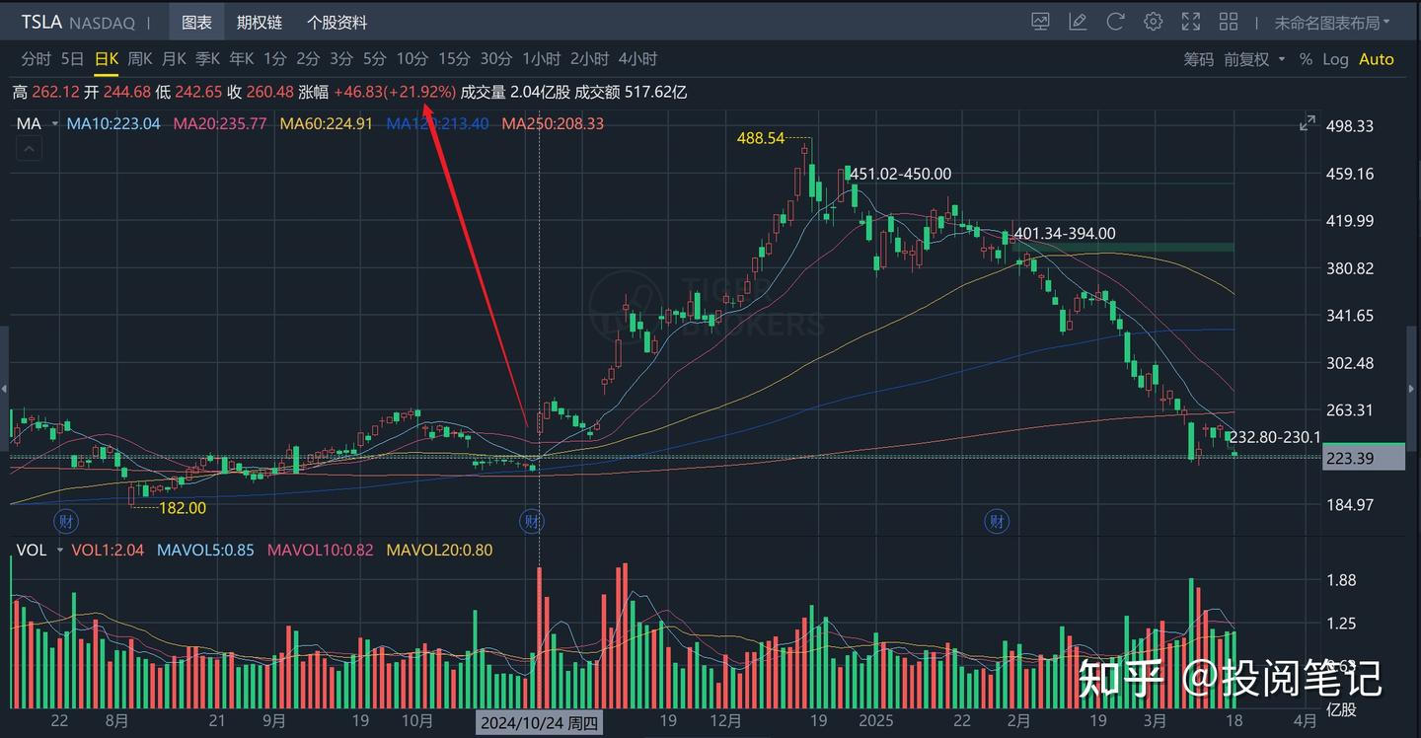Viewport: 1421px width, 738px height.
Task: Open the VOL indicator dropdown
Action: 60,551
